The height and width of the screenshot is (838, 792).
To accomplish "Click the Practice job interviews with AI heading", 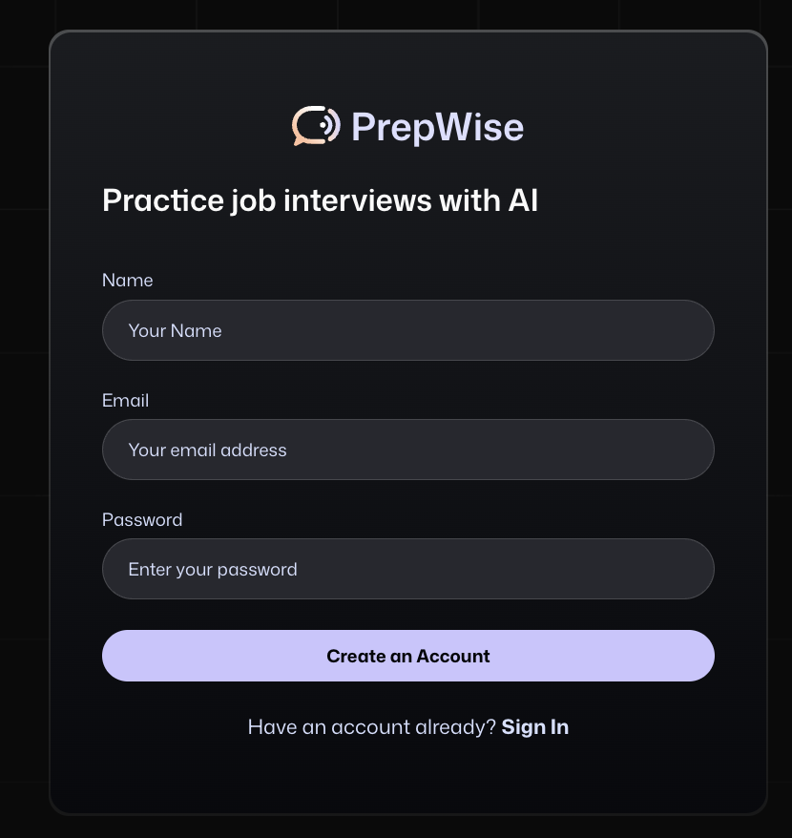I will (x=320, y=200).
